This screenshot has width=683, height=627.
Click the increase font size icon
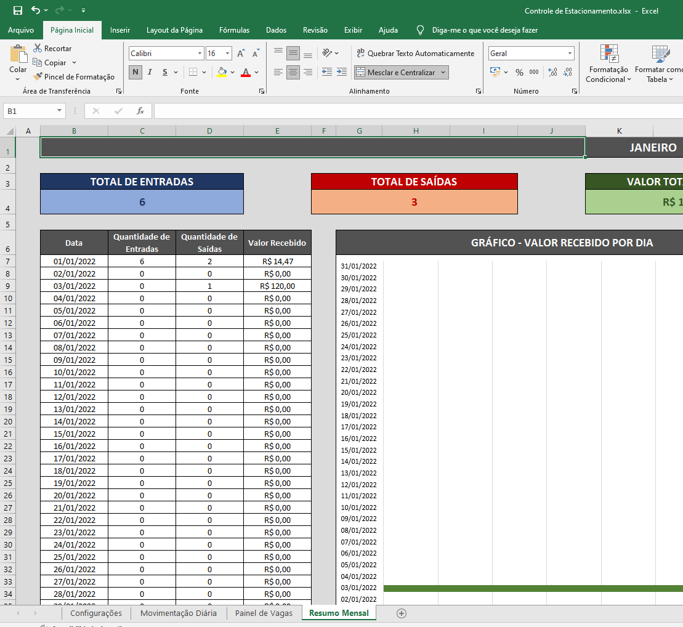click(241, 54)
